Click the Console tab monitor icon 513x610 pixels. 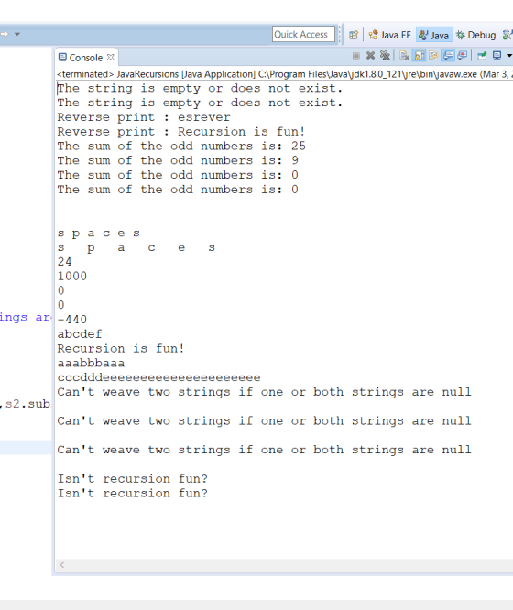pyautogui.click(x=62, y=58)
